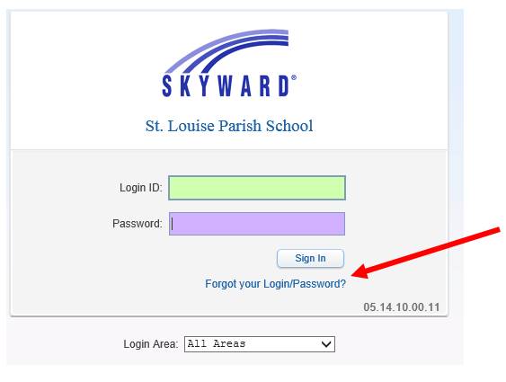Expand the All Areas dropdown chevron
This screenshot has height=382, width=506.
[326, 344]
